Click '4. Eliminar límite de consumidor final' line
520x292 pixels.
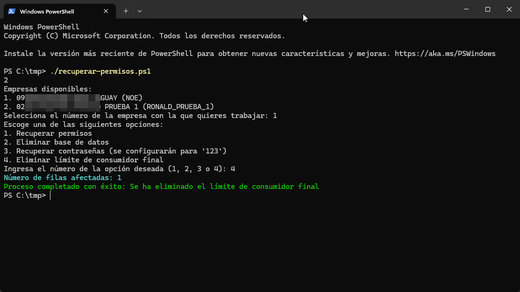coord(83,160)
